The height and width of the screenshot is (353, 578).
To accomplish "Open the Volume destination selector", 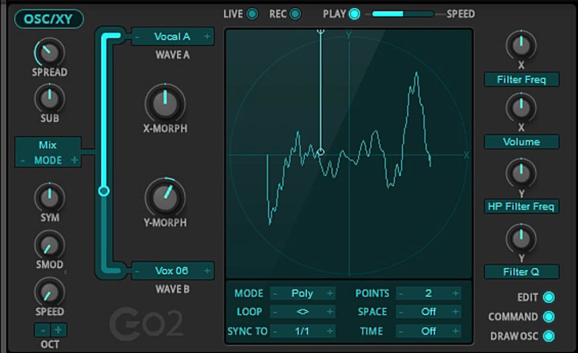I will pyautogui.click(x=521, y=142).
